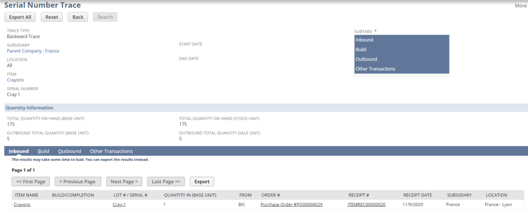Click the greyed Search button
The width and height of the screenshot is (528, 212).
click(105, 17)
